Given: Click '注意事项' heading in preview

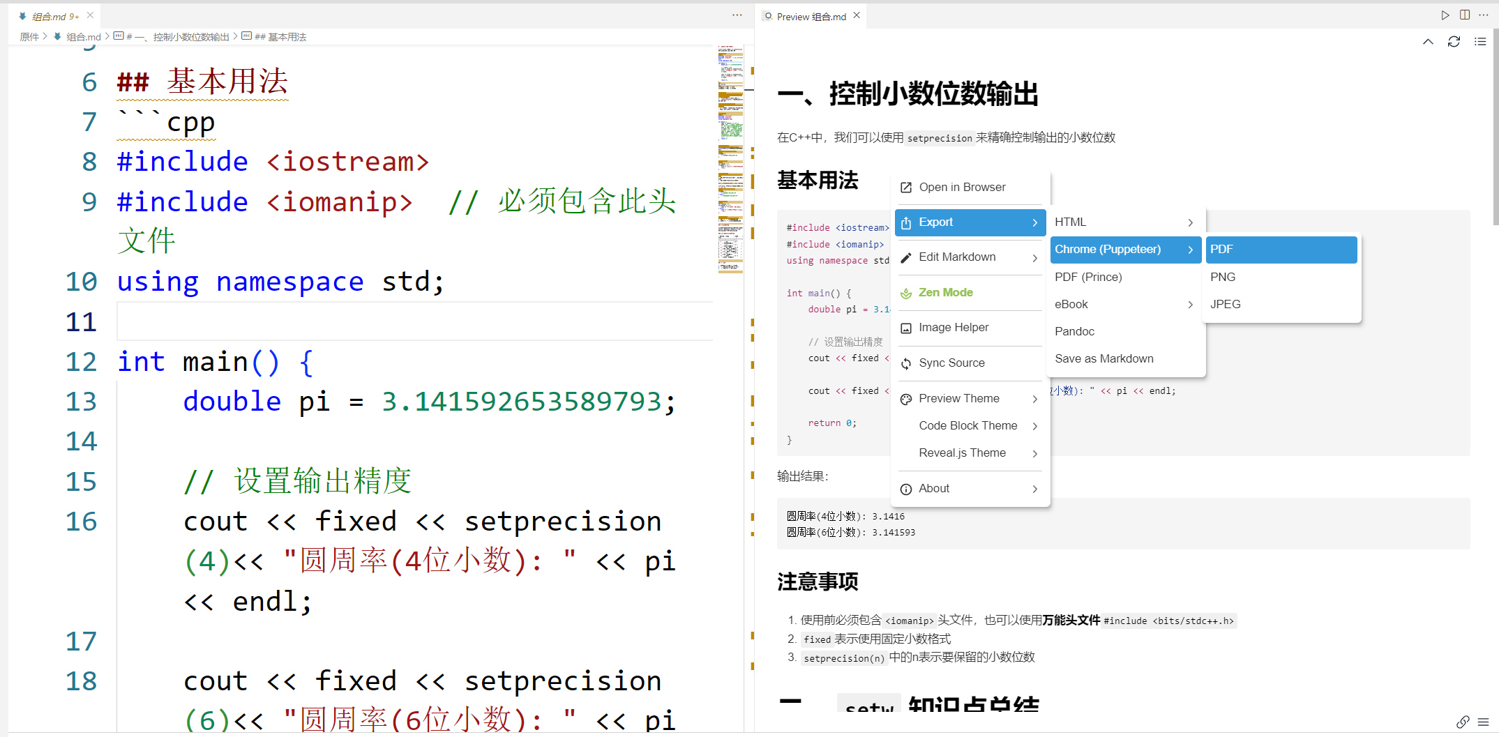Looking at the screenshot, I should point(818,582).
